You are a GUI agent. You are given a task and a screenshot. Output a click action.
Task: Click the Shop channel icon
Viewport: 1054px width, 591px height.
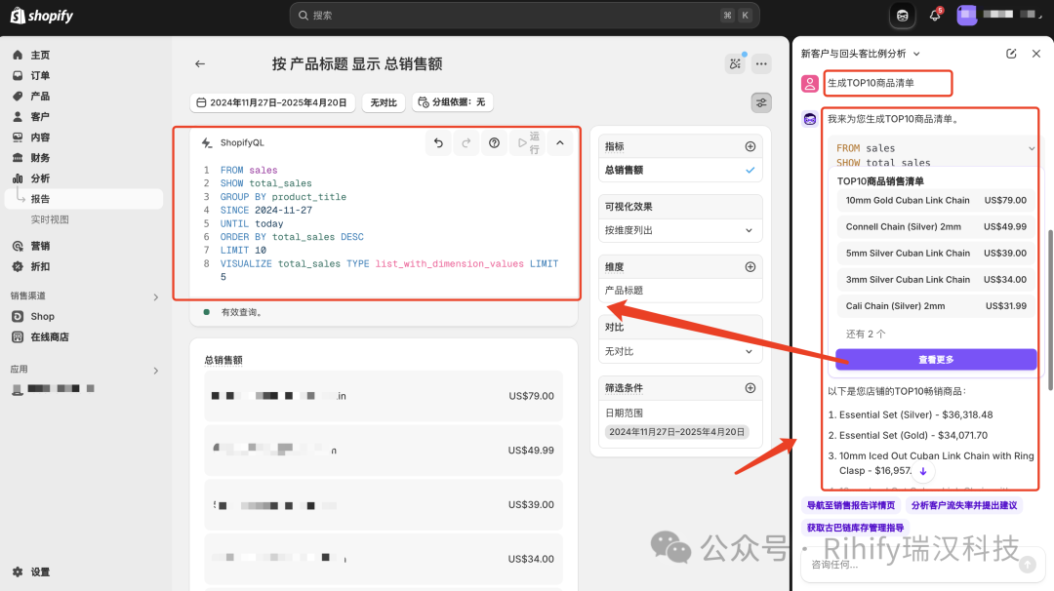pyautogui.click(x=18, y=316)
